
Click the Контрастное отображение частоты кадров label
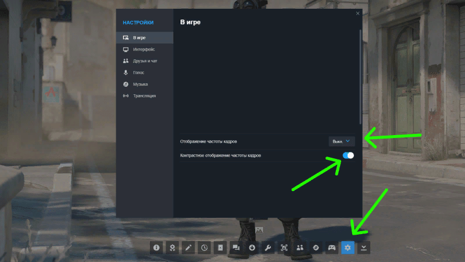coord(220,155)
